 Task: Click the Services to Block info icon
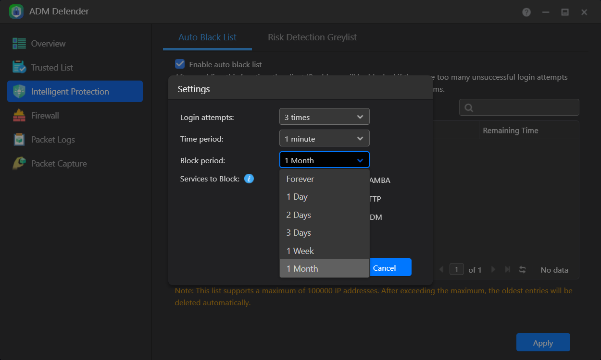tap(249, 179)
